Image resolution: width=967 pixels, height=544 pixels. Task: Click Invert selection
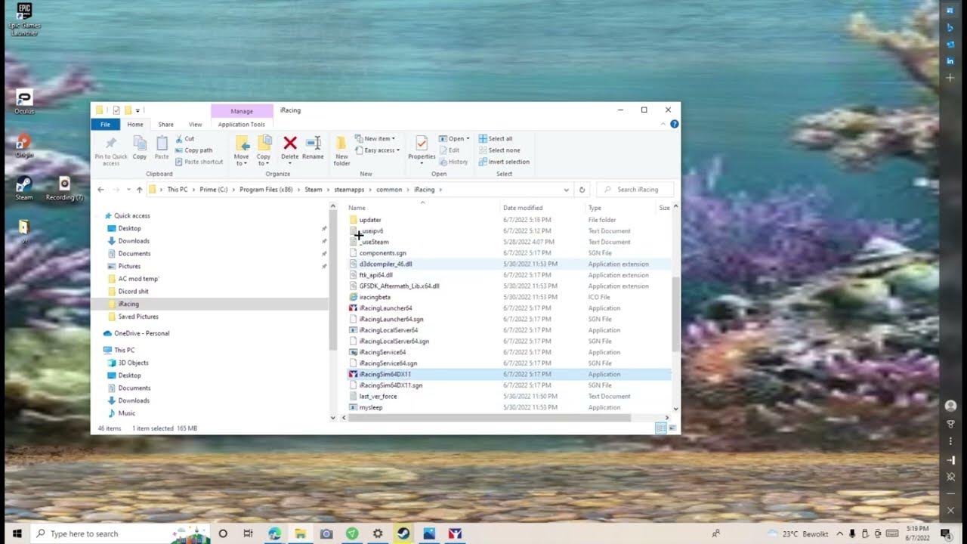tap(504, 162)
